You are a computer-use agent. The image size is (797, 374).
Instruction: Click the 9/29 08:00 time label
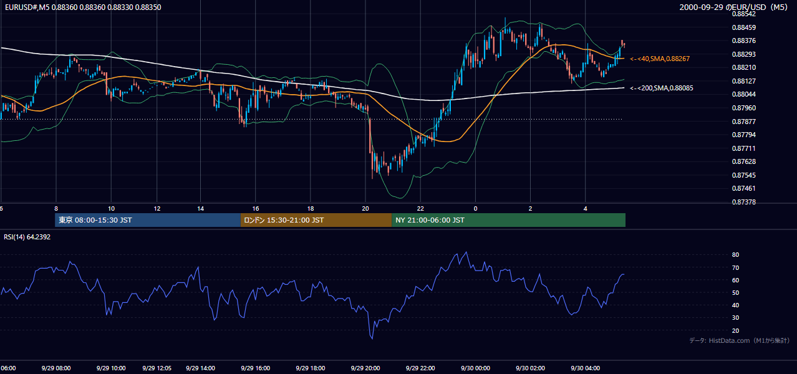tap(57, 368)
